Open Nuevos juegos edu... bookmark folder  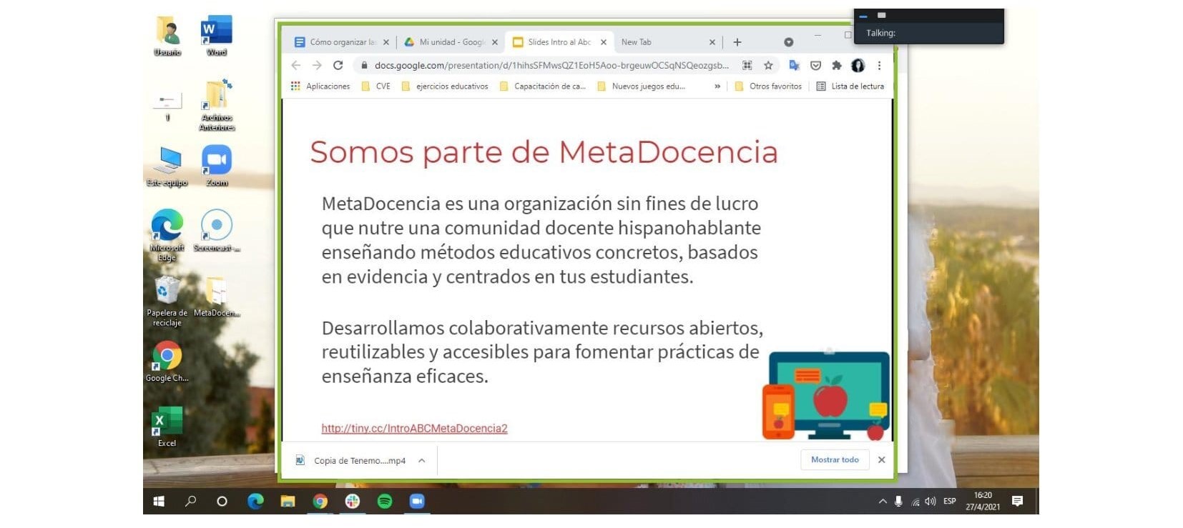[641, 86]
